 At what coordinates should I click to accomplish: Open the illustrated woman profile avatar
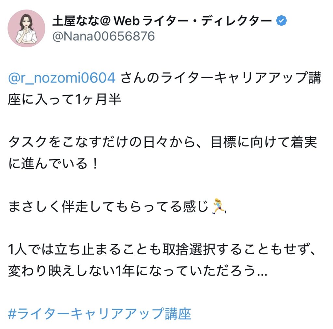pos(26,28)
